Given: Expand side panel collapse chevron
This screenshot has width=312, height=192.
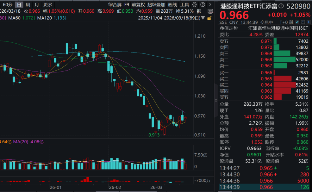Looking at the screenshot, I should (x=216, y=100).
